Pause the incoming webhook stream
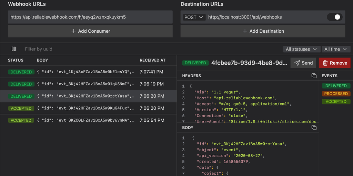This screenshot has width=353, height=176. click(x=14, y=49)
